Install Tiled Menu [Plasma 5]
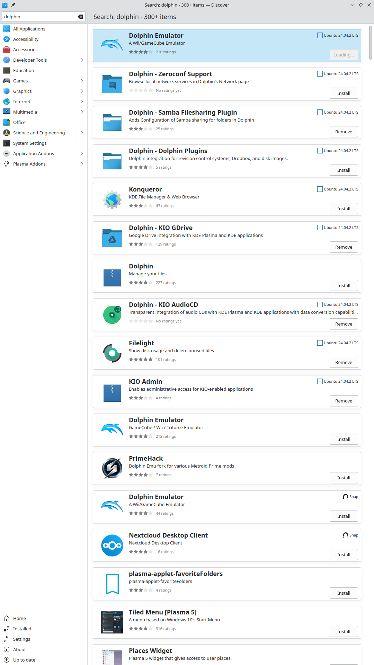This screenshot has height=665, width=374. click(344, 631)
